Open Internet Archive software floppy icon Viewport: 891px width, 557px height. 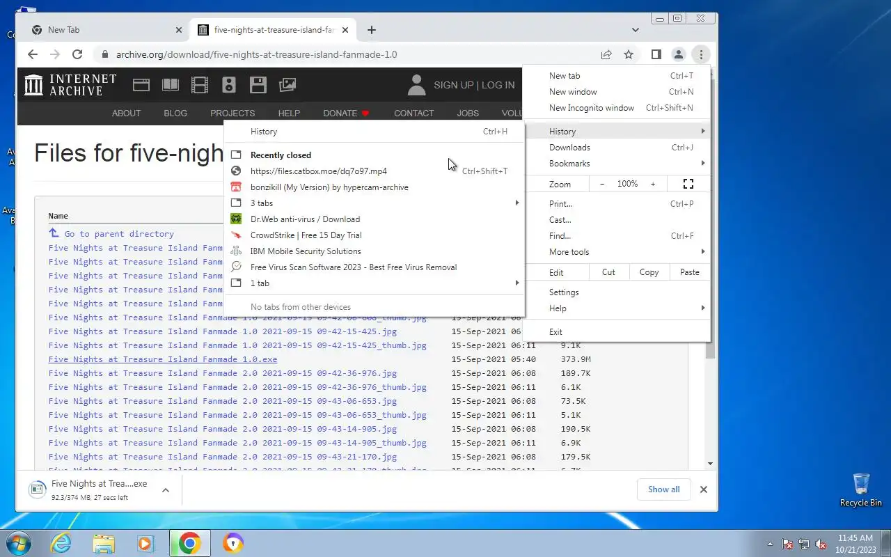point(258,85)
